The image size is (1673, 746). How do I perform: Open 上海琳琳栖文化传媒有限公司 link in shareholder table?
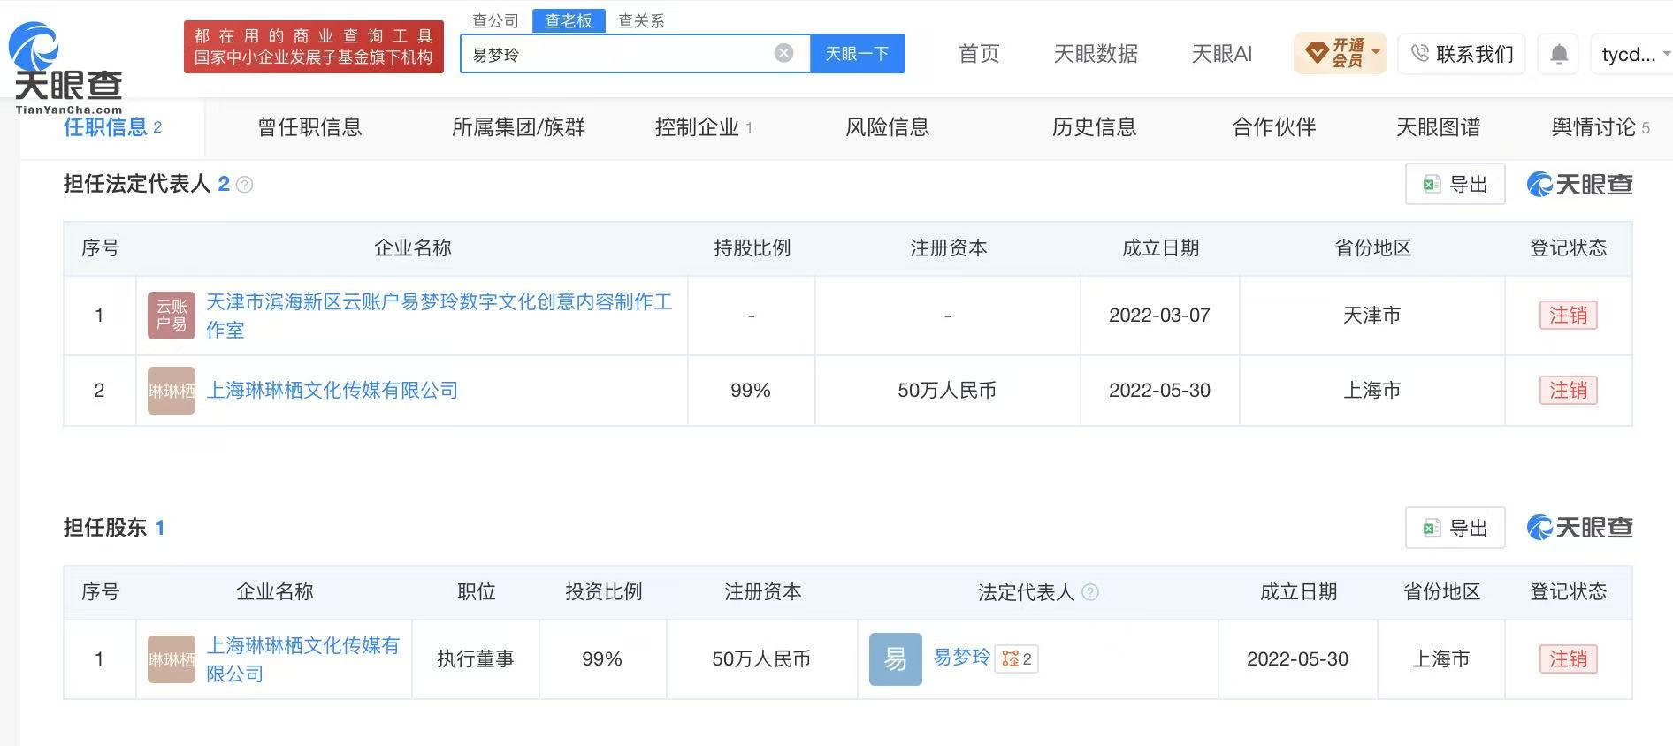point(302,659)
